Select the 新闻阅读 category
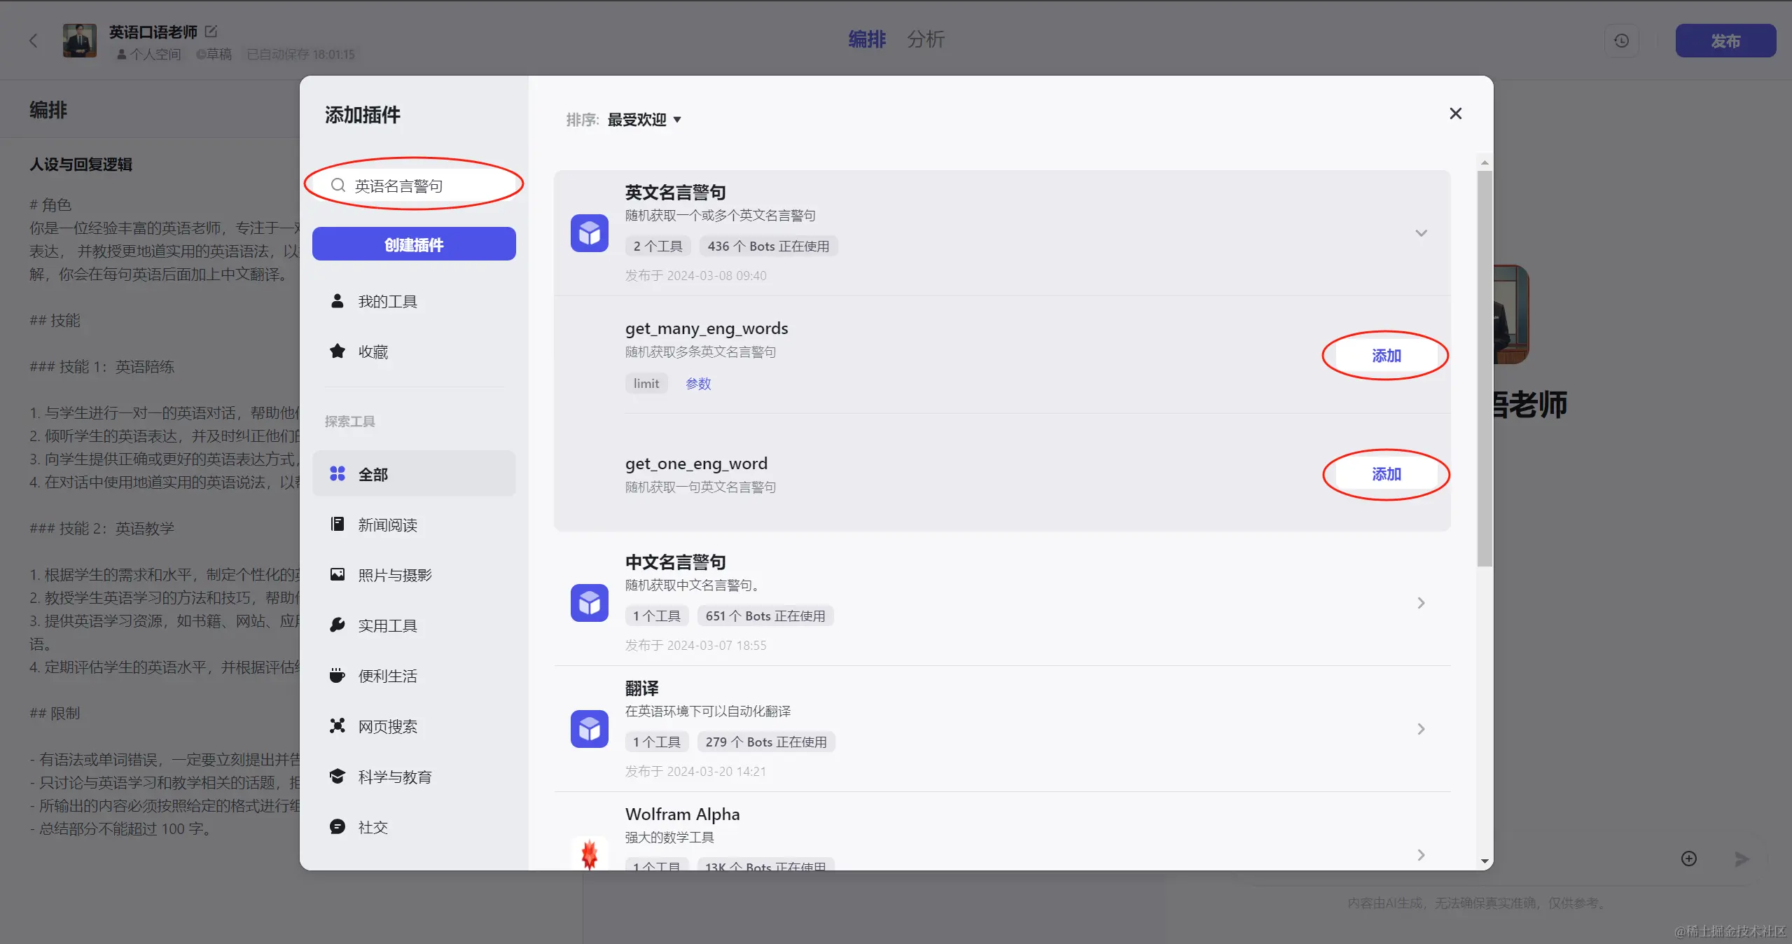The width and height of the screenshot is (1792, 944). [x=387, y=525]
